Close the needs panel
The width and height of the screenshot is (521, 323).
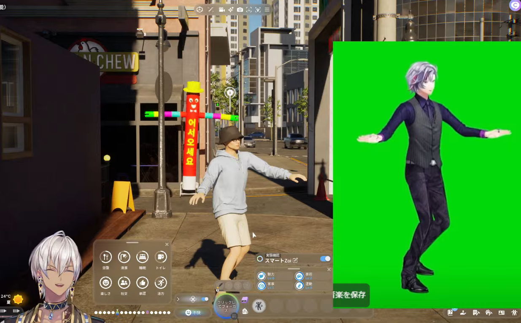coord(167,244)
